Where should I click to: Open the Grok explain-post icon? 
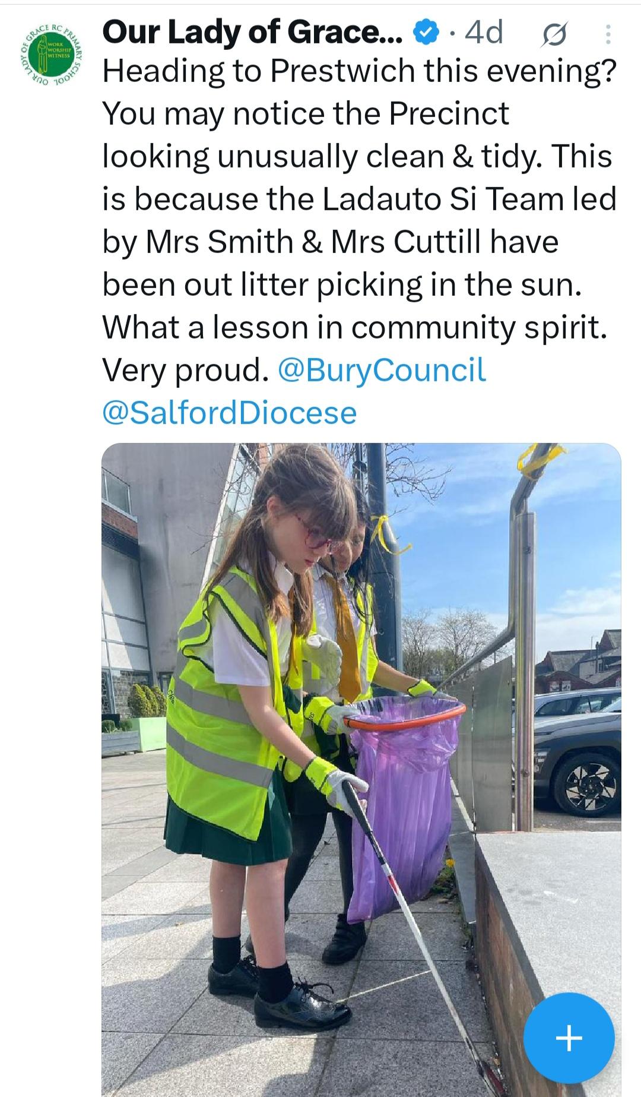point(554,34)
